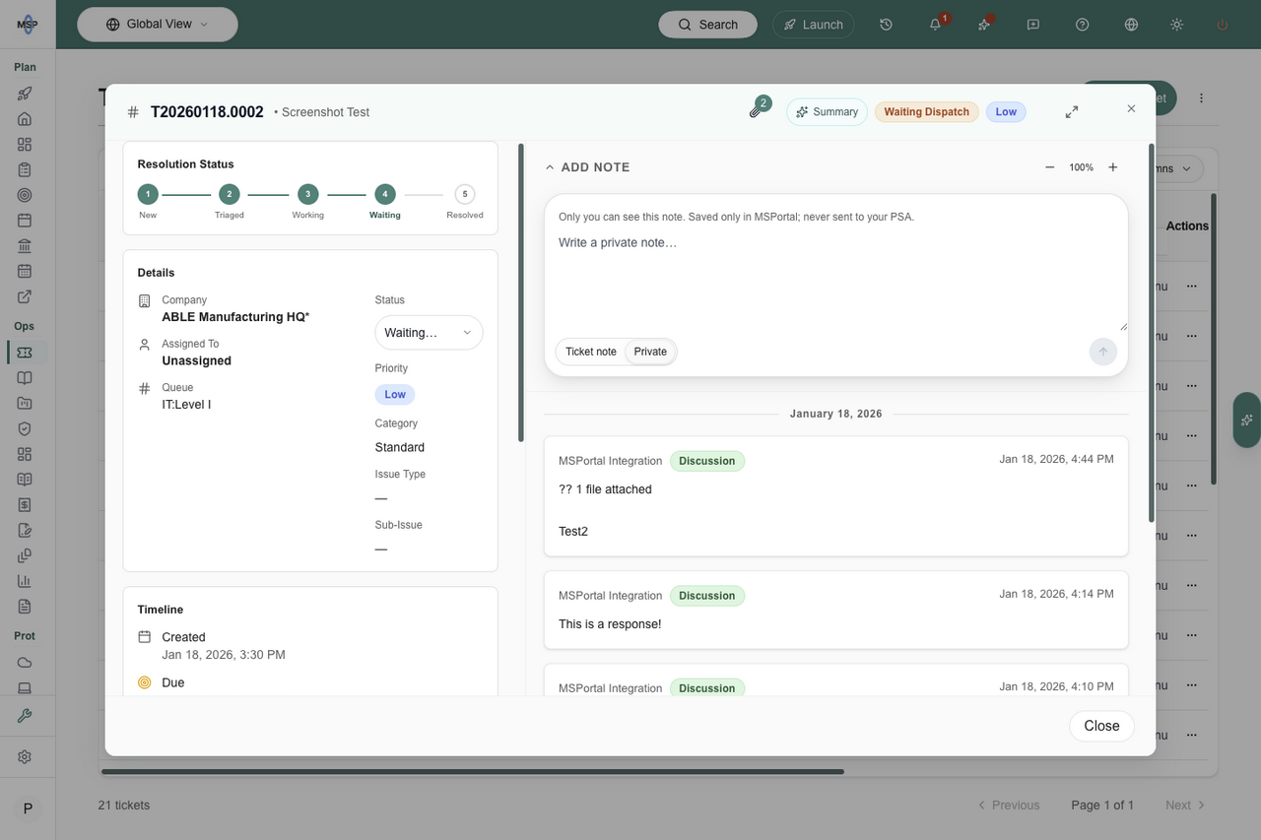Click the Search button in the top bar
This screenshot has width=1261, height=840.
click(707, 25)
